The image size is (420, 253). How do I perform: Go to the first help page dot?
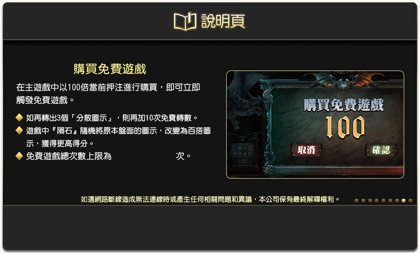pos(356,200)
